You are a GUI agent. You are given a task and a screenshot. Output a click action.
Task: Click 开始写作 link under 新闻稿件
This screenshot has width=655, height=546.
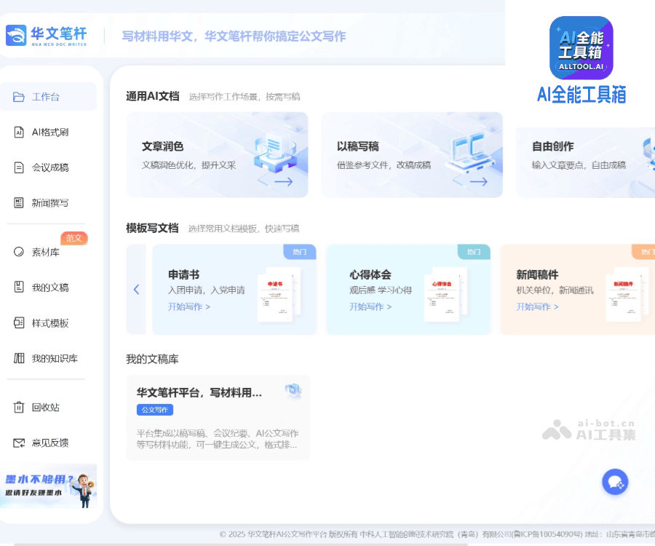(x=537, y=306)
